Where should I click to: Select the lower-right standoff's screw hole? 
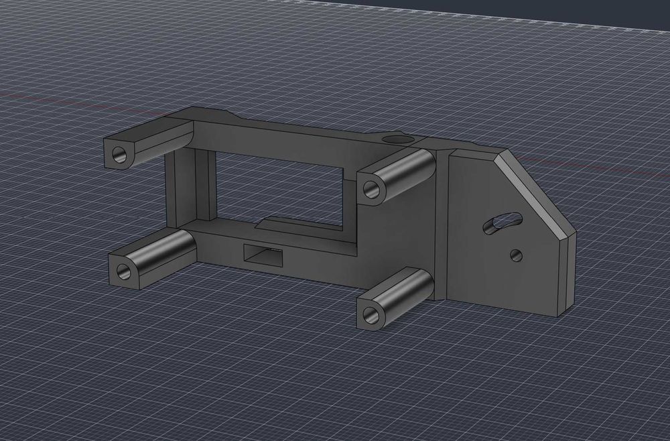[x=371, y=315]
